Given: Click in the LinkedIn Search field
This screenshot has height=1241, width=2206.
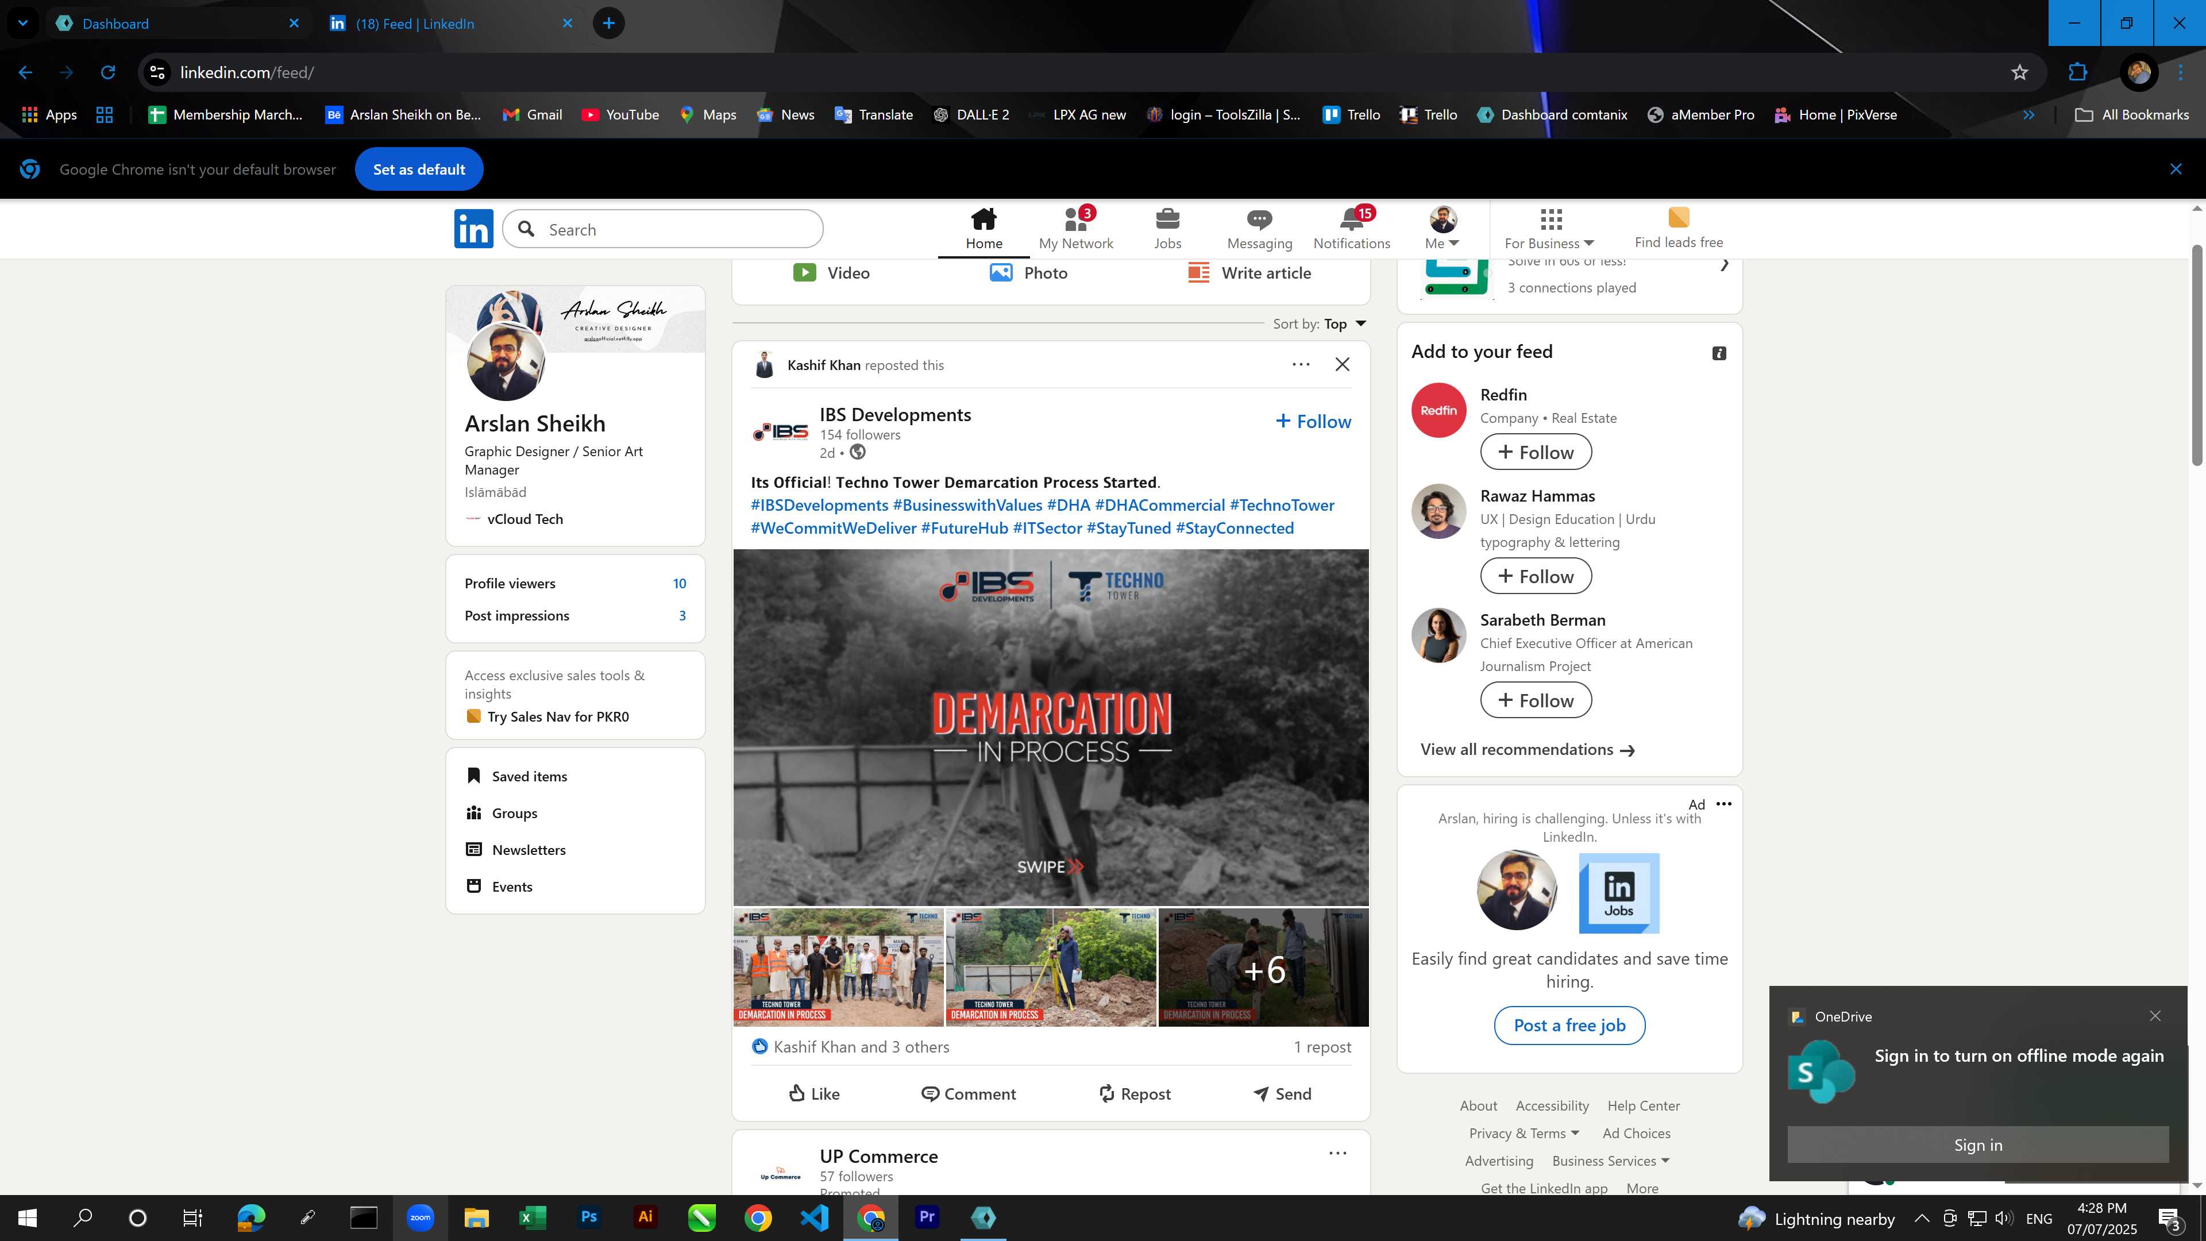Looking at the screenshot, I should tap(662, 230).
